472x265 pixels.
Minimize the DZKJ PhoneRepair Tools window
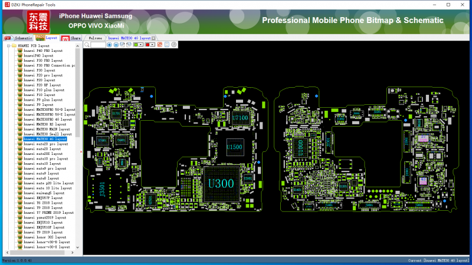434,5
